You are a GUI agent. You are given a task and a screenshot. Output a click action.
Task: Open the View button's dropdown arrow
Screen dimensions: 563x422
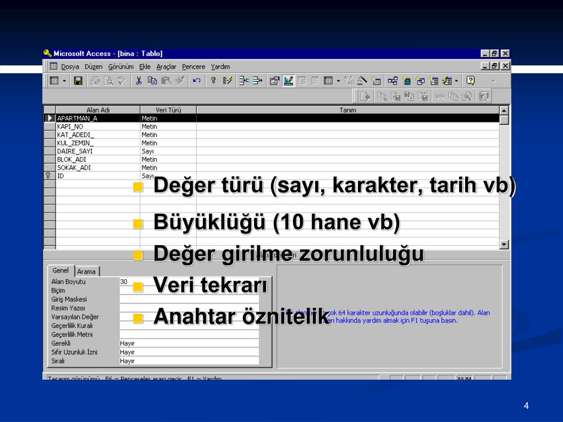[x=64, y=81]
